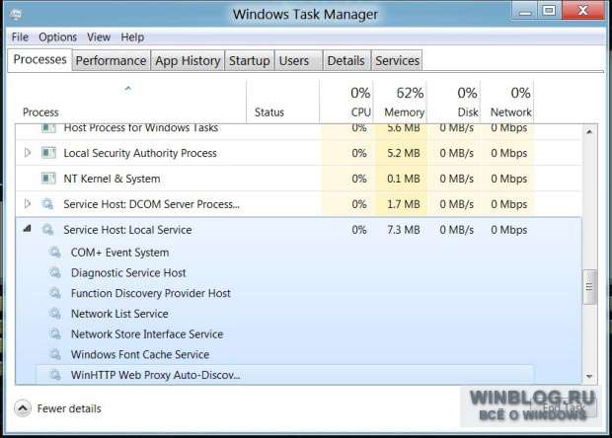This screenshot has width=612, height=438.
Task: Click the Task Manager title bar icon
Action: pyautogui.click(x=16, y=15)
